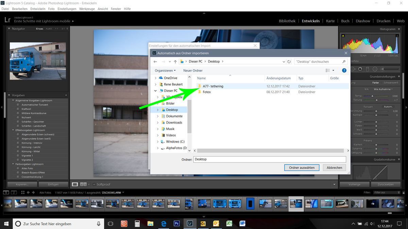Switch to the Bibliothek module
The width and height of the screenshot is (408, 229).
(x=287, y=21)
